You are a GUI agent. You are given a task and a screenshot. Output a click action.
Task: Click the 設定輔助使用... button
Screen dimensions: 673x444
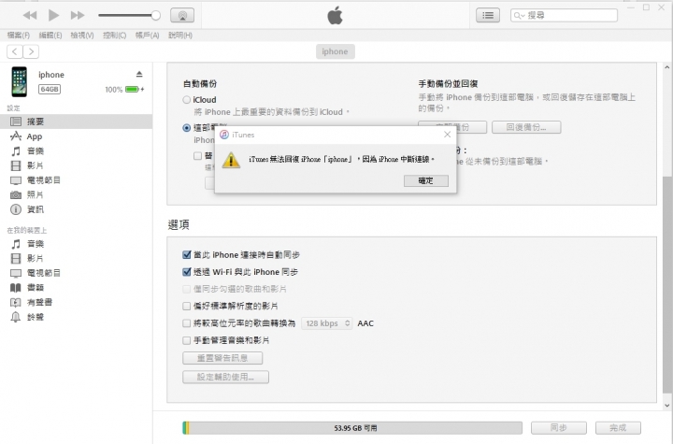click(x=226, y=377)
